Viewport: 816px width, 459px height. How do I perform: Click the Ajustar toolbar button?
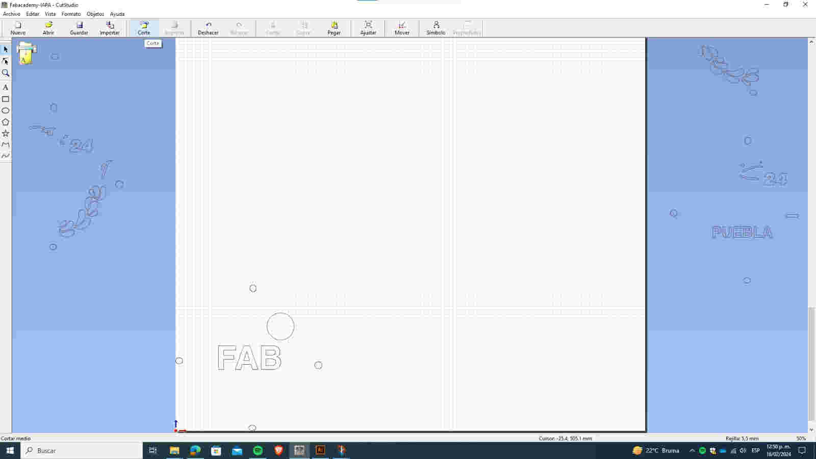click(x=368, y=28)
